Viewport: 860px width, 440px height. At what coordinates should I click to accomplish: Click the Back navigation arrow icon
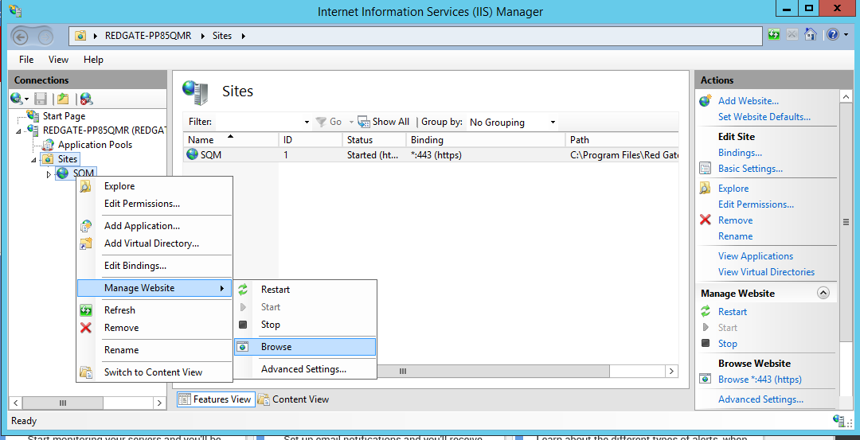[21, 36]
